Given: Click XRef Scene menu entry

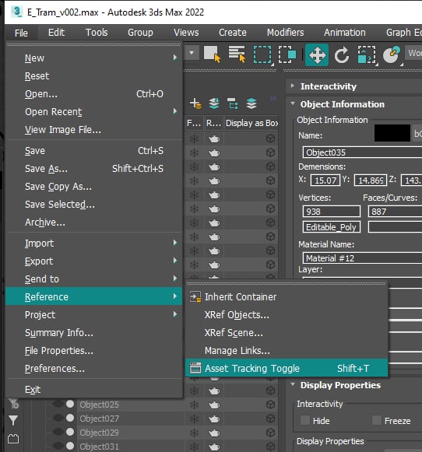Looking at the screenshot, I should (287, 332).
